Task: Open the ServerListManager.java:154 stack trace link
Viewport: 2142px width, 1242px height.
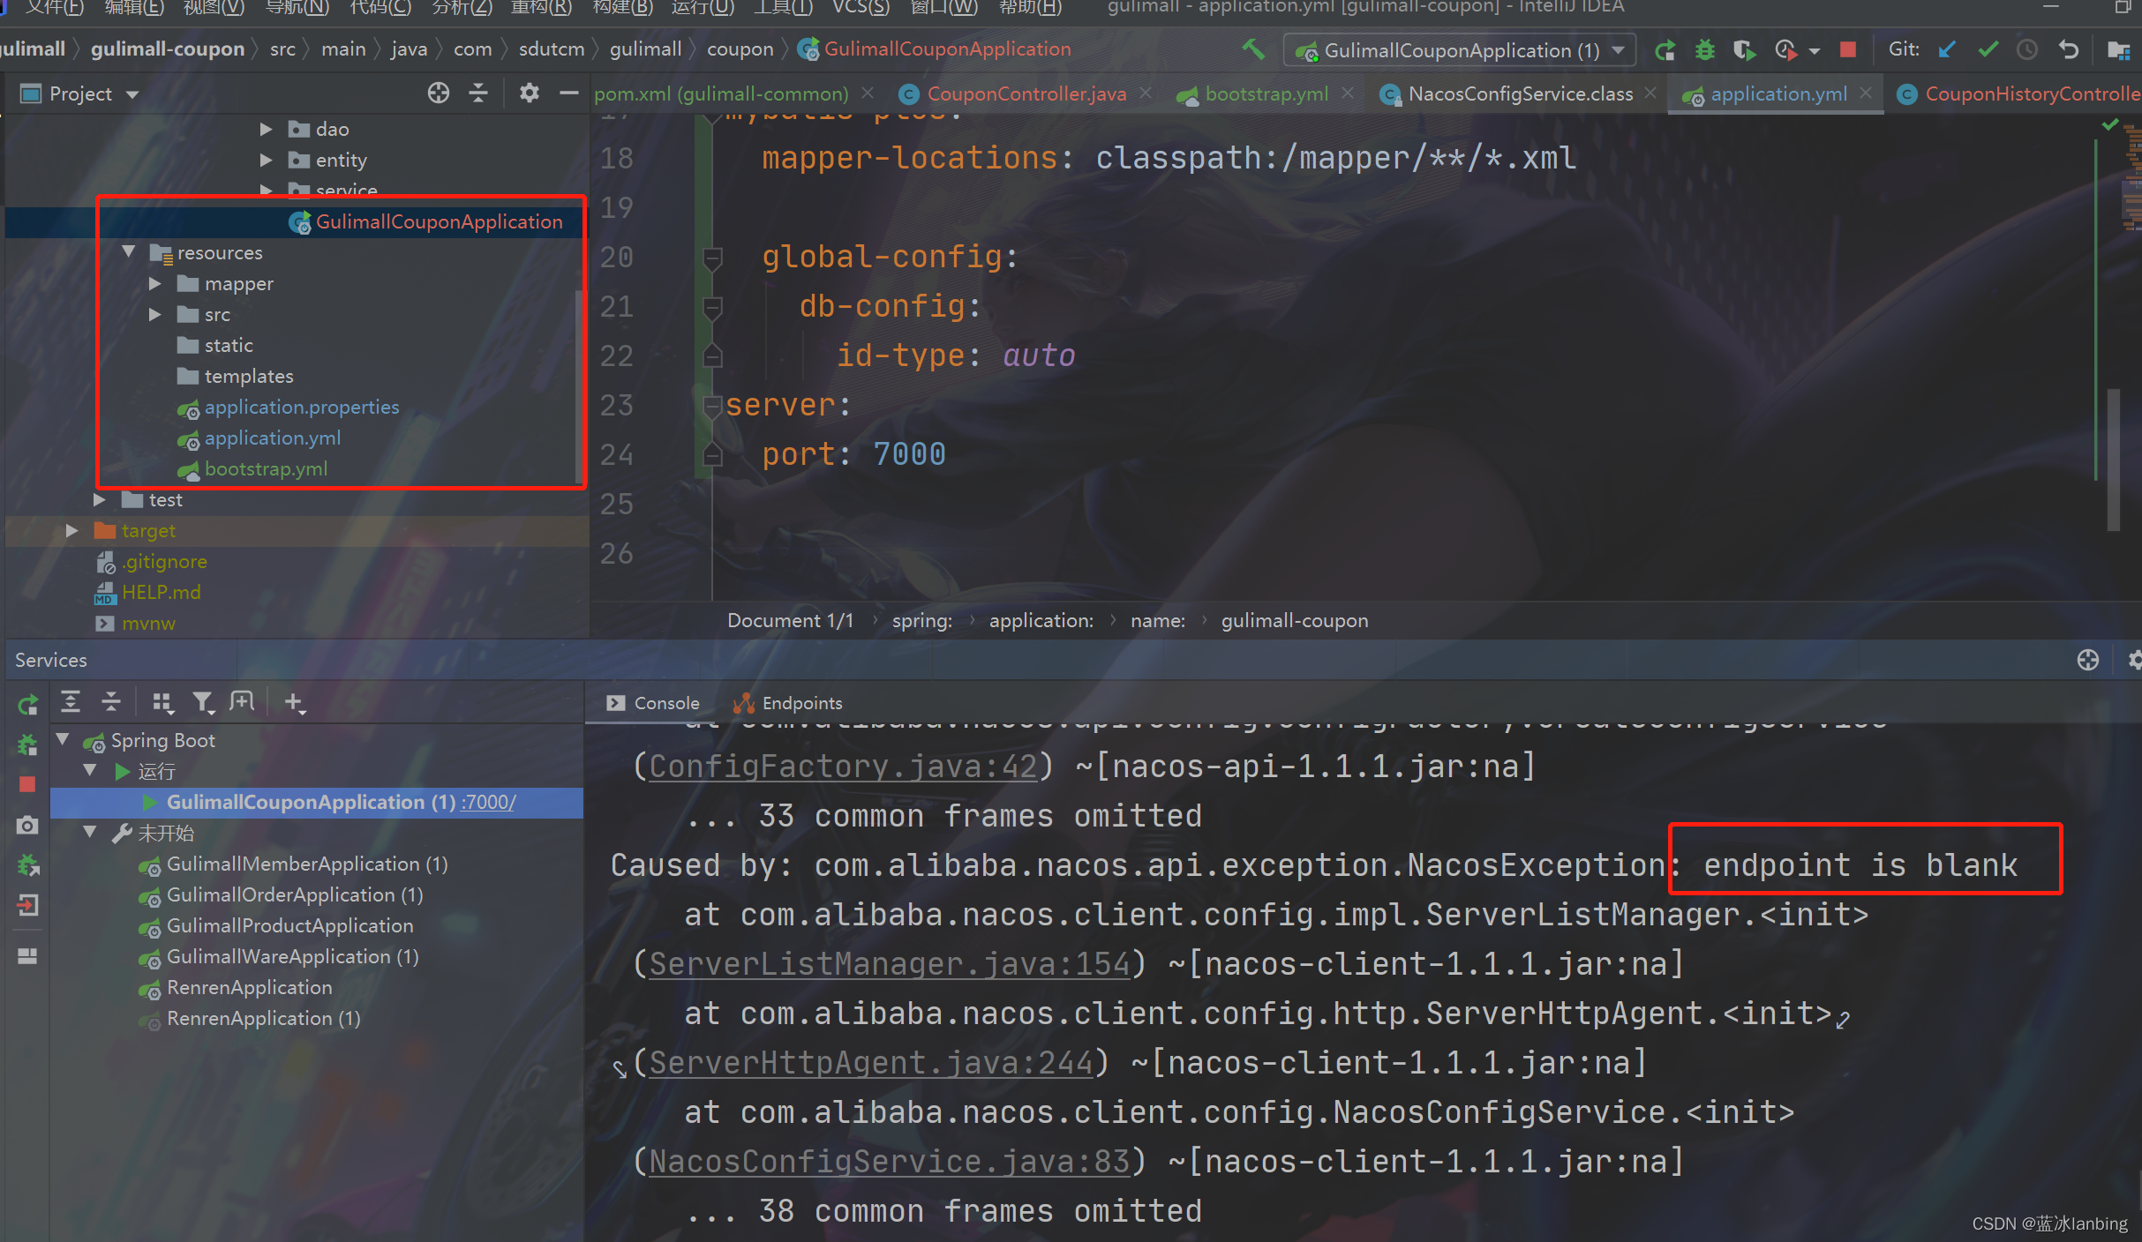Action: pos(890,964)
